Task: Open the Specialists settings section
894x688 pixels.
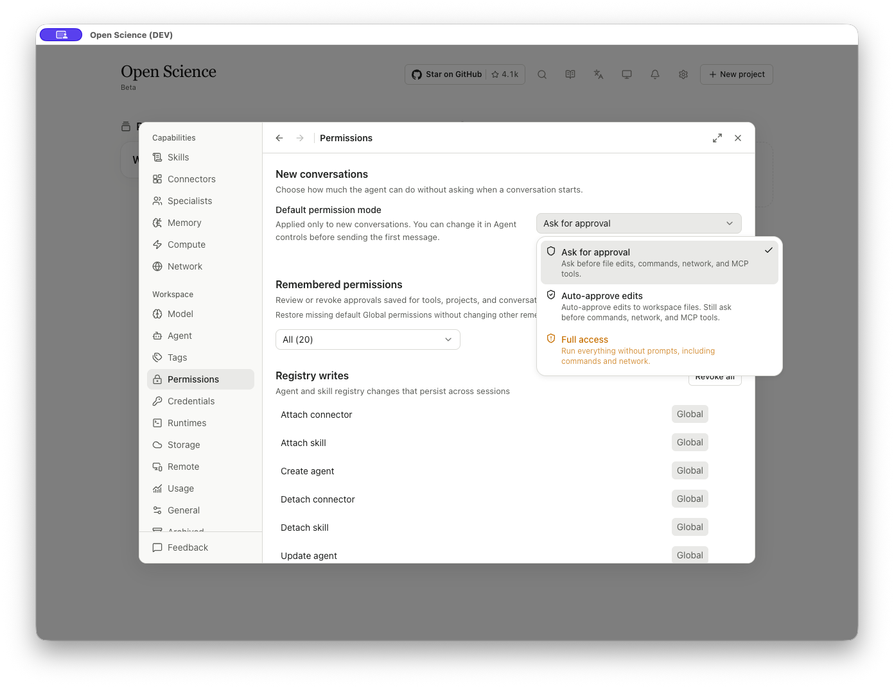Action: [x=200, y=201]
